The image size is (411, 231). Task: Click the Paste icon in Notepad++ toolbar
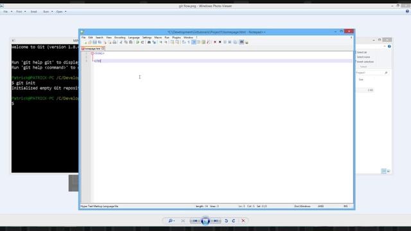pyautogui.click(x=131, y=42)
